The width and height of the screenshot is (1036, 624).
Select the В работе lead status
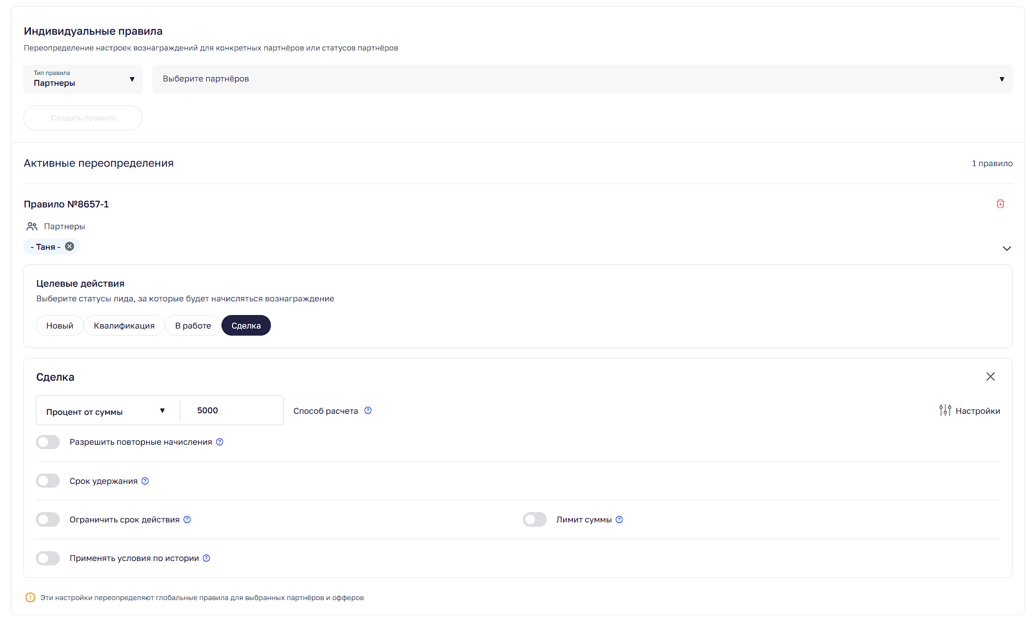tap(193, 326)
